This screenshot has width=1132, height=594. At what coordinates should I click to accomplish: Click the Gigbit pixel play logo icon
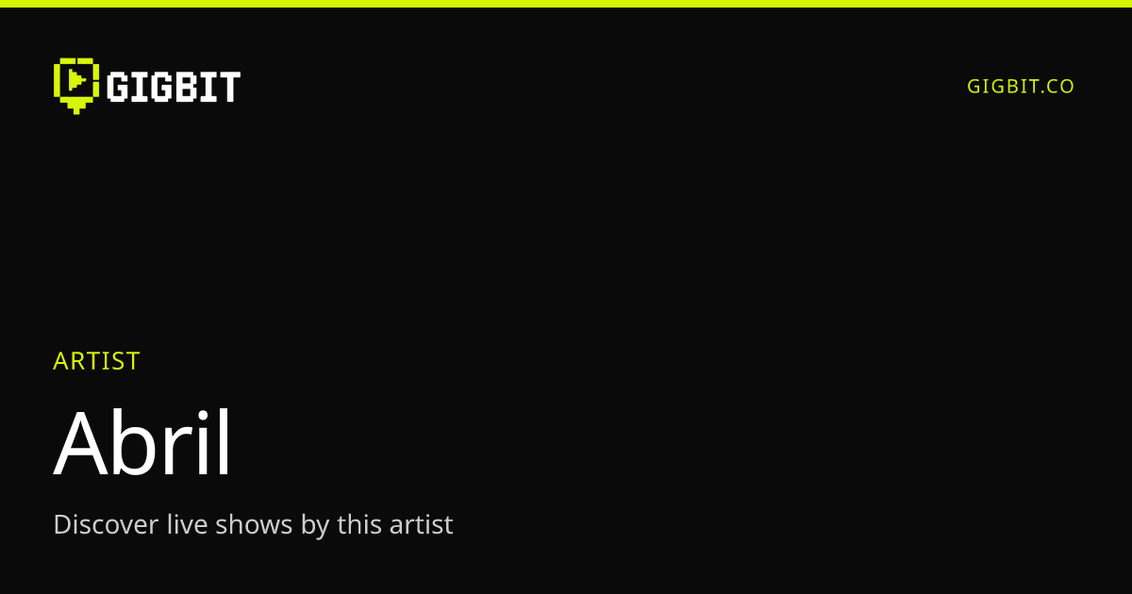(76, 86)
